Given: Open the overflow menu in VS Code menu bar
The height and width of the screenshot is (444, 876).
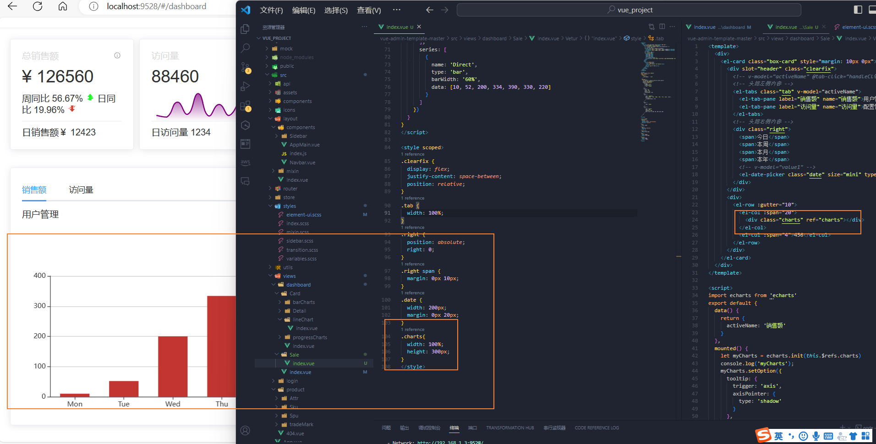Looking at the screenshot, I should click(397, 10).
